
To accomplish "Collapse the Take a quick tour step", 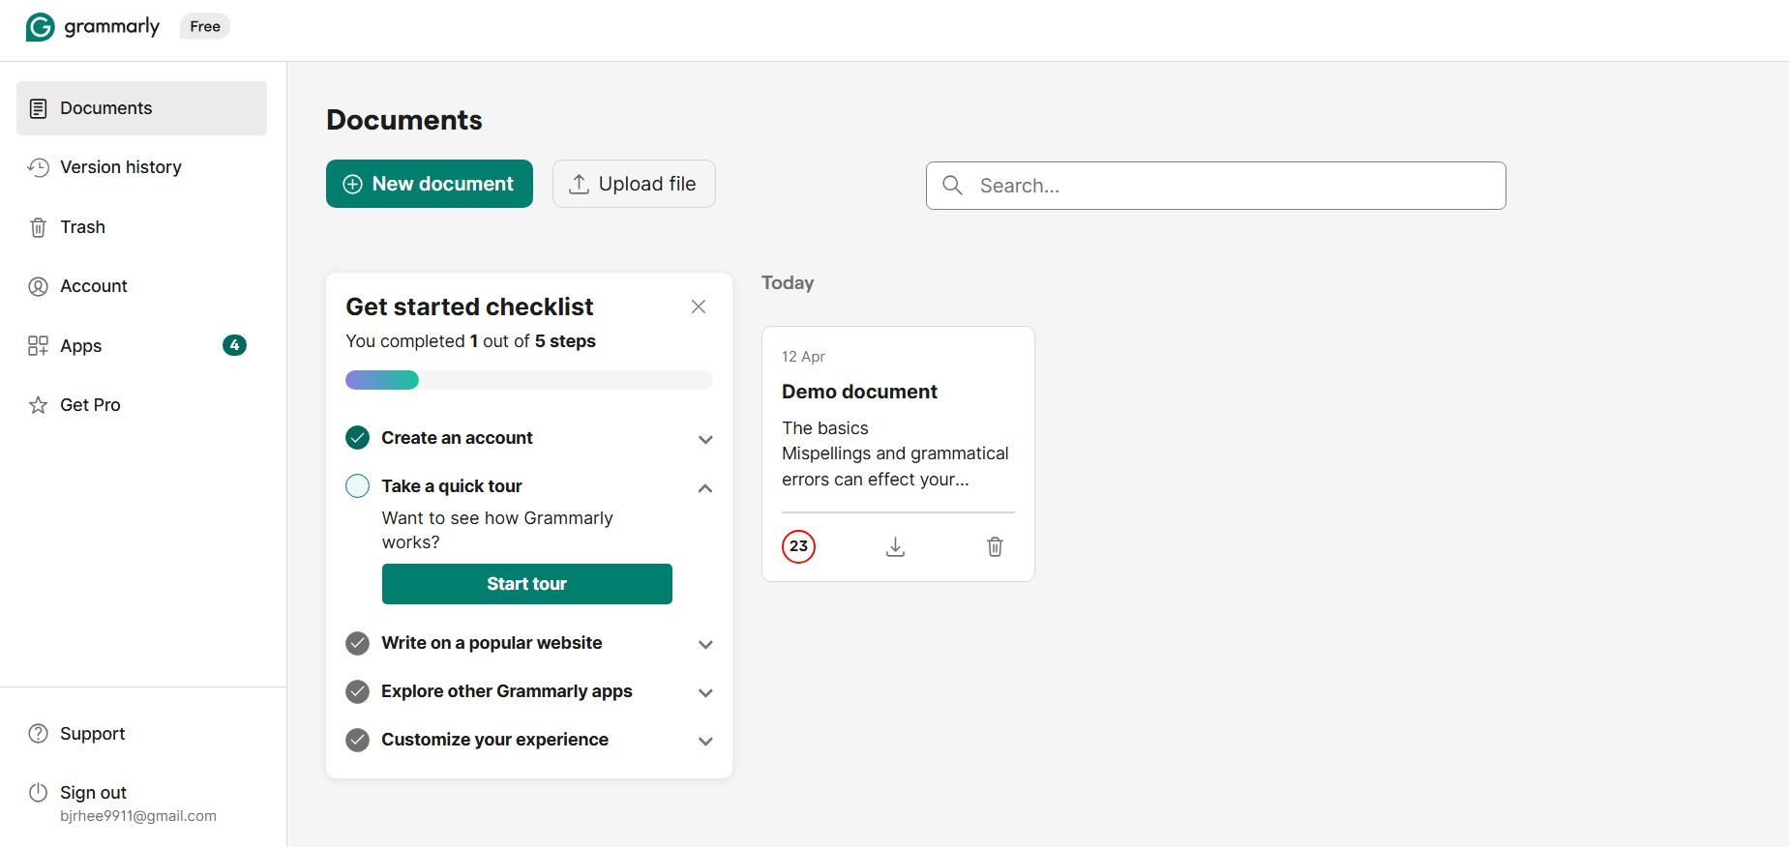I will [x=705, y=488].
